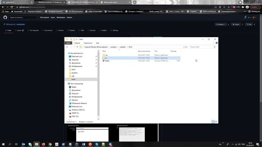Open Chrome profile avatar
The image size is (262, 147).
coord(247,7)
